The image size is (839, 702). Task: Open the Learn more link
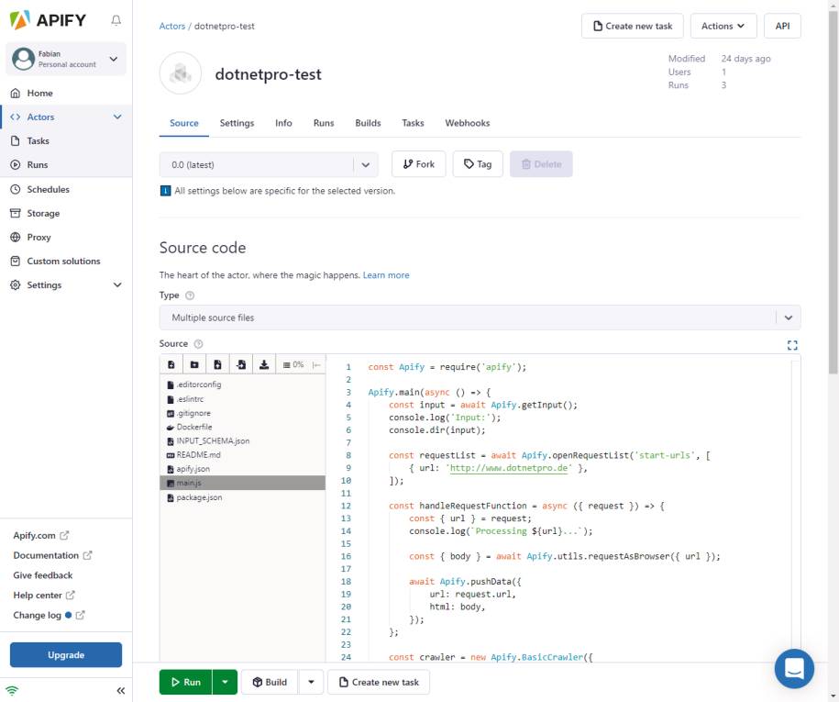click(386, 275)
